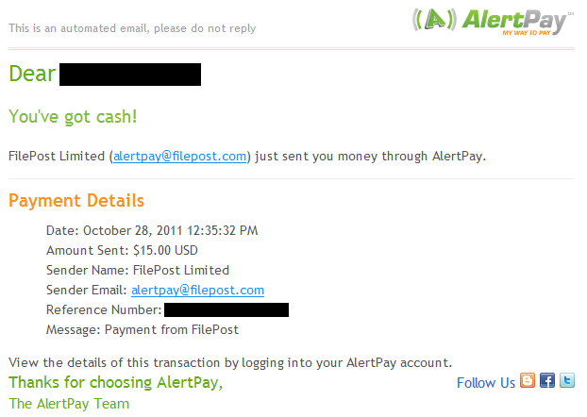Open the Twitter follow icon

(x=567, y=382)
